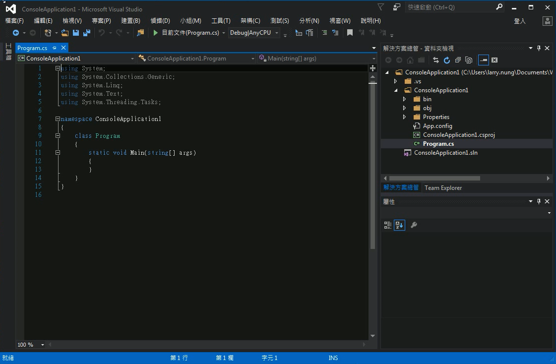
Task: Start running with the green play icon
Action: 155,33
